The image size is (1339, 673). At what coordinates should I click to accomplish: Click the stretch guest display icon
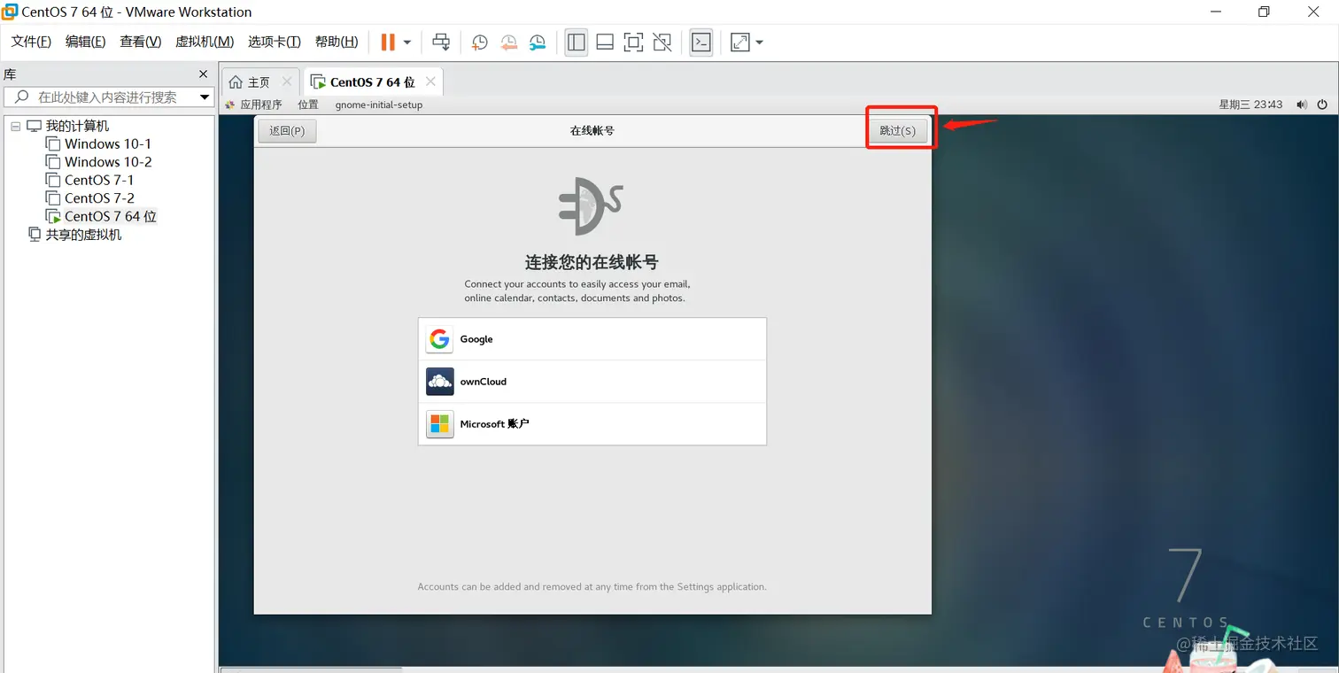pyautogui.click(x=740, y=42)
